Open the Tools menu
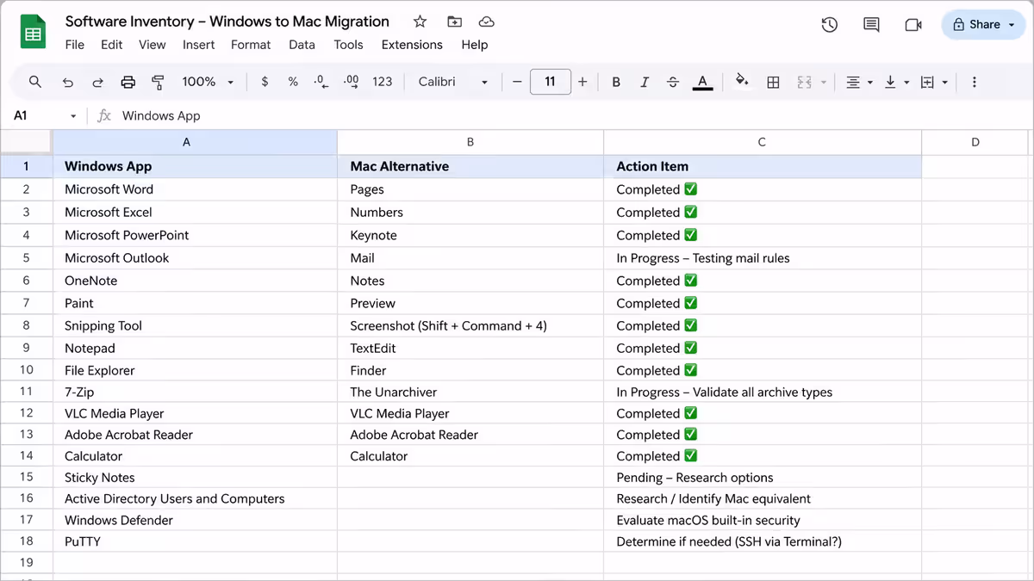The width and height of the screenshot is (1034, 581). click(x=348, y=45)
